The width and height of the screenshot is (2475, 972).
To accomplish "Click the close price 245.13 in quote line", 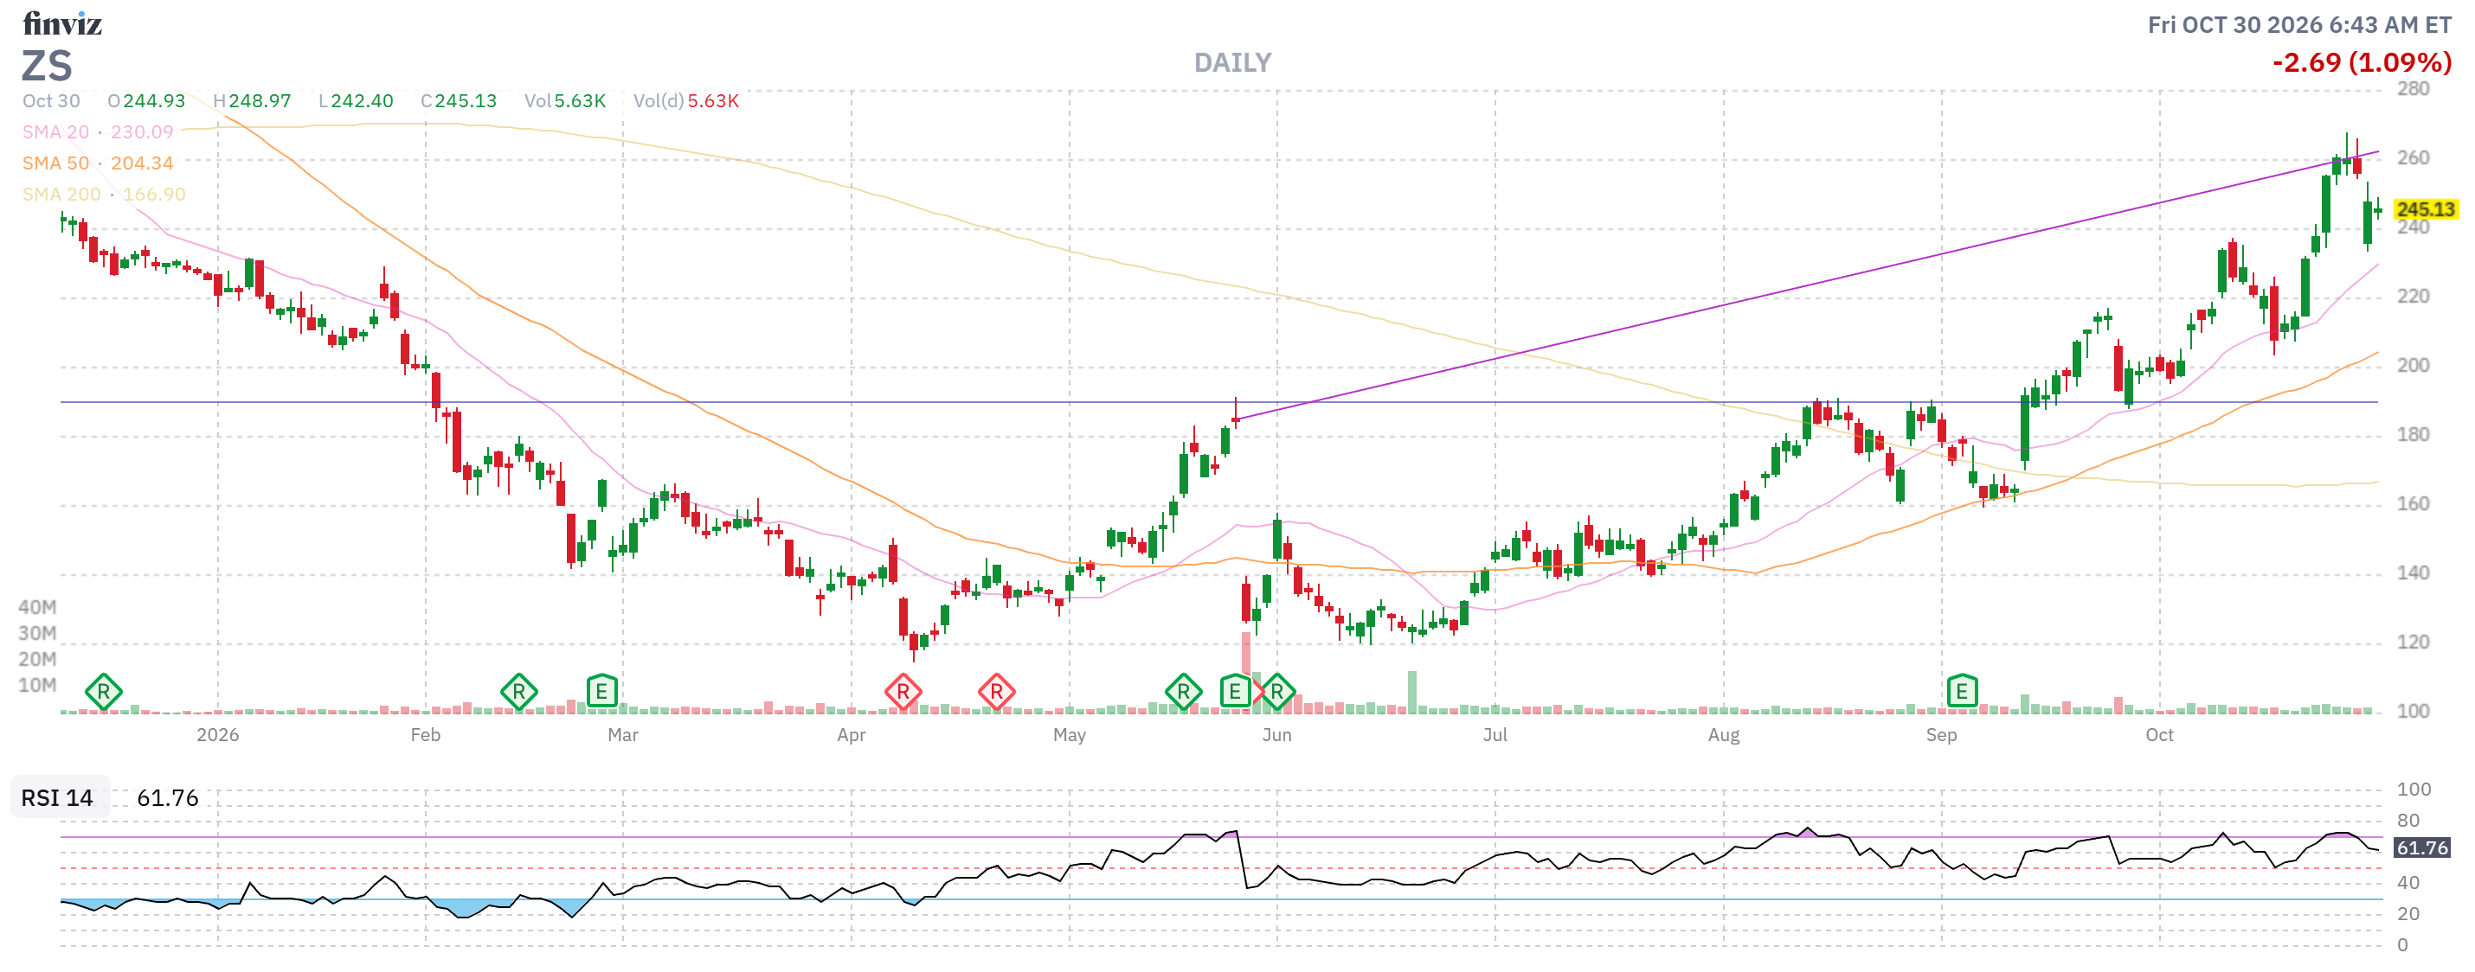I will point(466,101).
